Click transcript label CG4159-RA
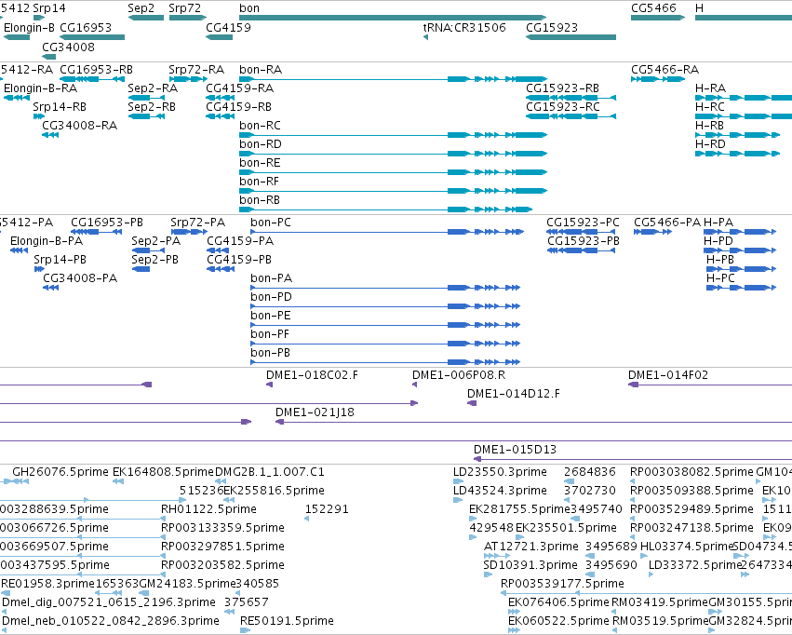 click(x=240, y=88)
